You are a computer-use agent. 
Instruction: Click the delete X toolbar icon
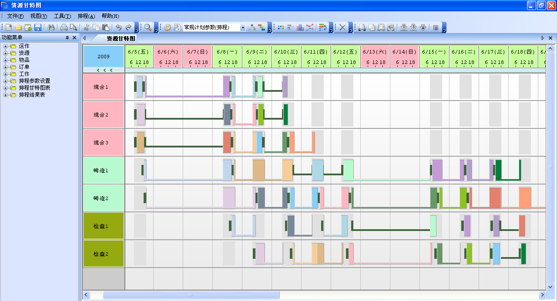point(342,27)
